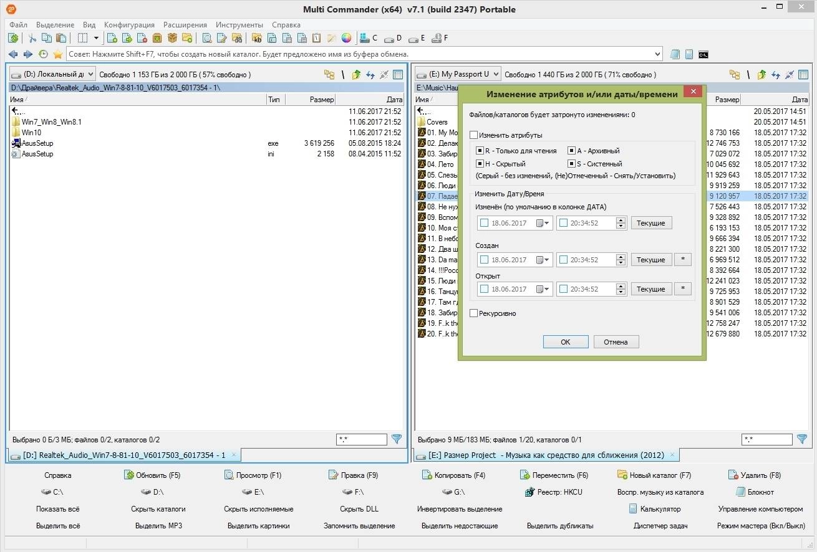The image size is (817, 552).
Task: Go up one folder in right panel
Action: click(761, 75)
